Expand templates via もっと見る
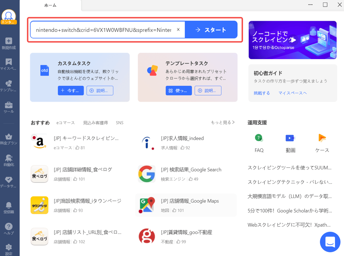This screenshot has width=344, height=256. pos(223,122)
